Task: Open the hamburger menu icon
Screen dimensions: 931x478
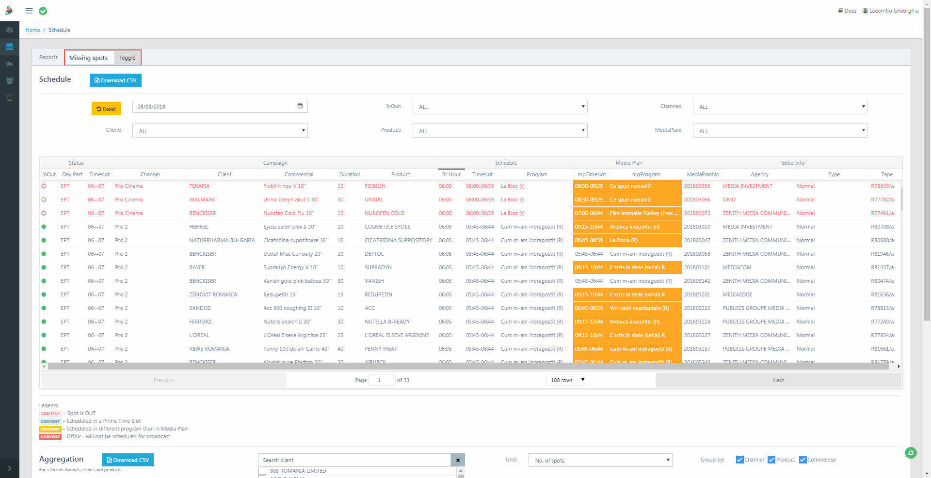Action: tap(29, 11)
